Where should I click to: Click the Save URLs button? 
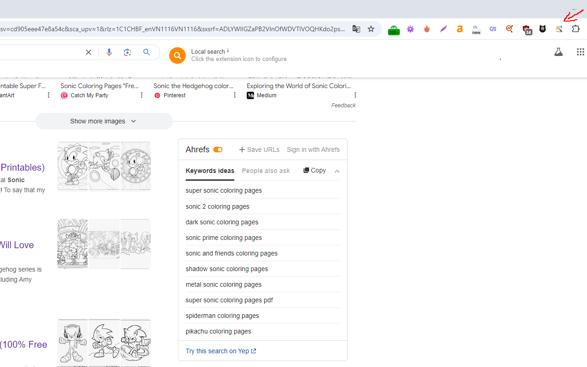[259, 150]
